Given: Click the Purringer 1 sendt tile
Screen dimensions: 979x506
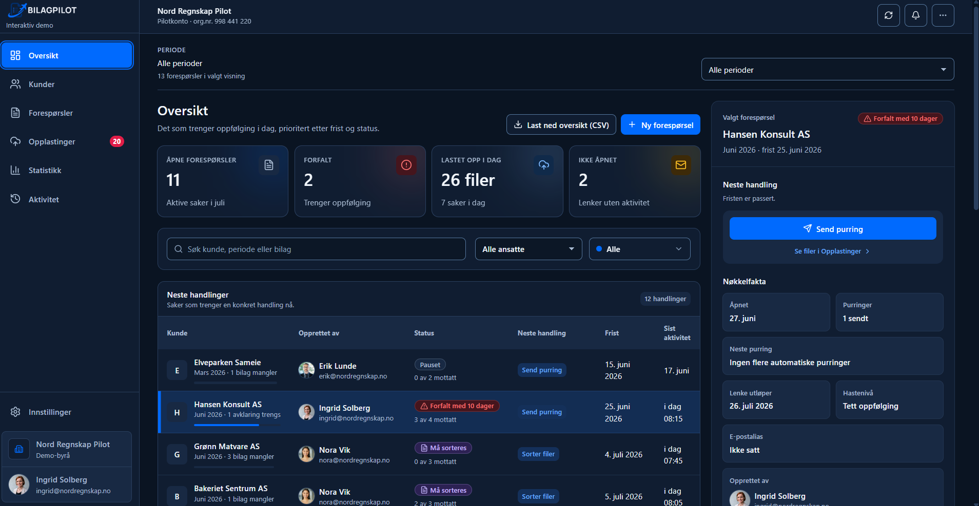Looking at the screenshot, I should tap(890, 312).
